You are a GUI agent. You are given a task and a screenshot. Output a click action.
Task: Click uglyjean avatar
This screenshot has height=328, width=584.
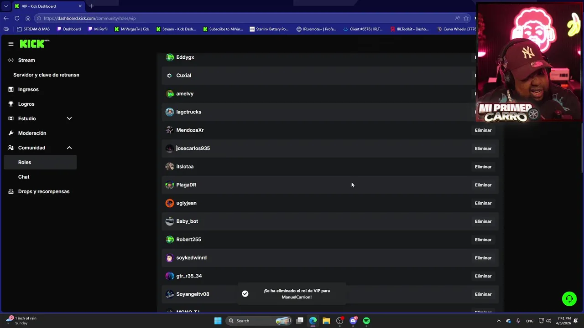[x=170, y=203]
